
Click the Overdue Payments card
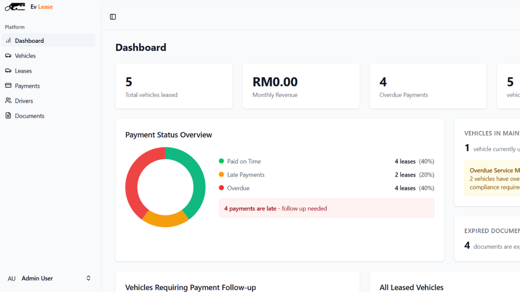(x=428, y=86)
